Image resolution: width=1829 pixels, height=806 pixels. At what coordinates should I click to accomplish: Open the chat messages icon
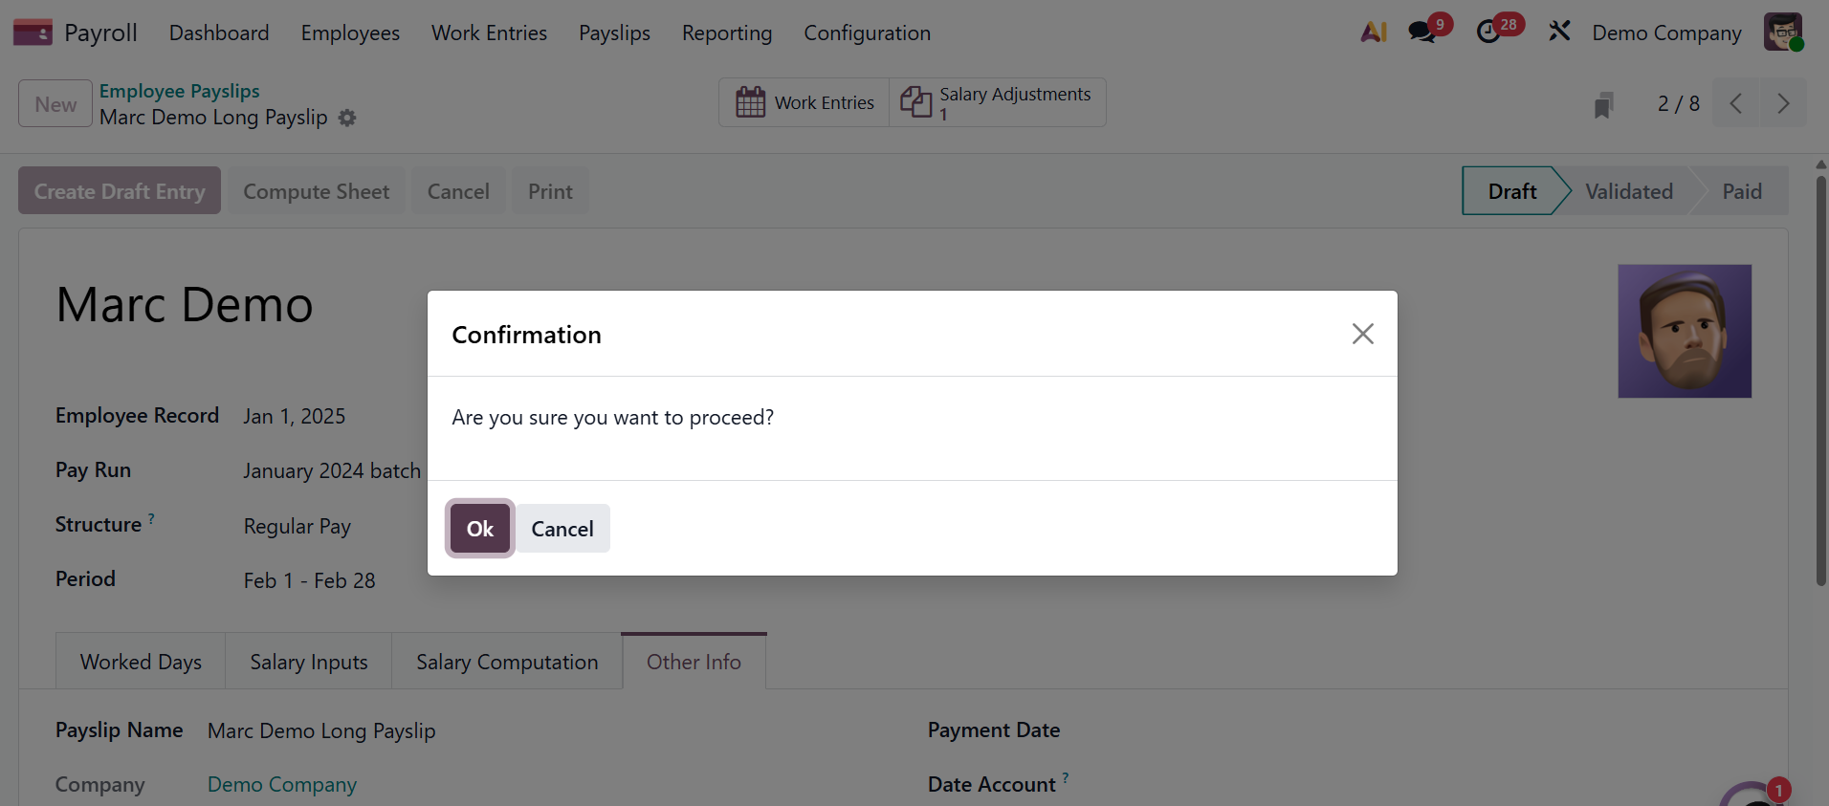(1422, 33)
